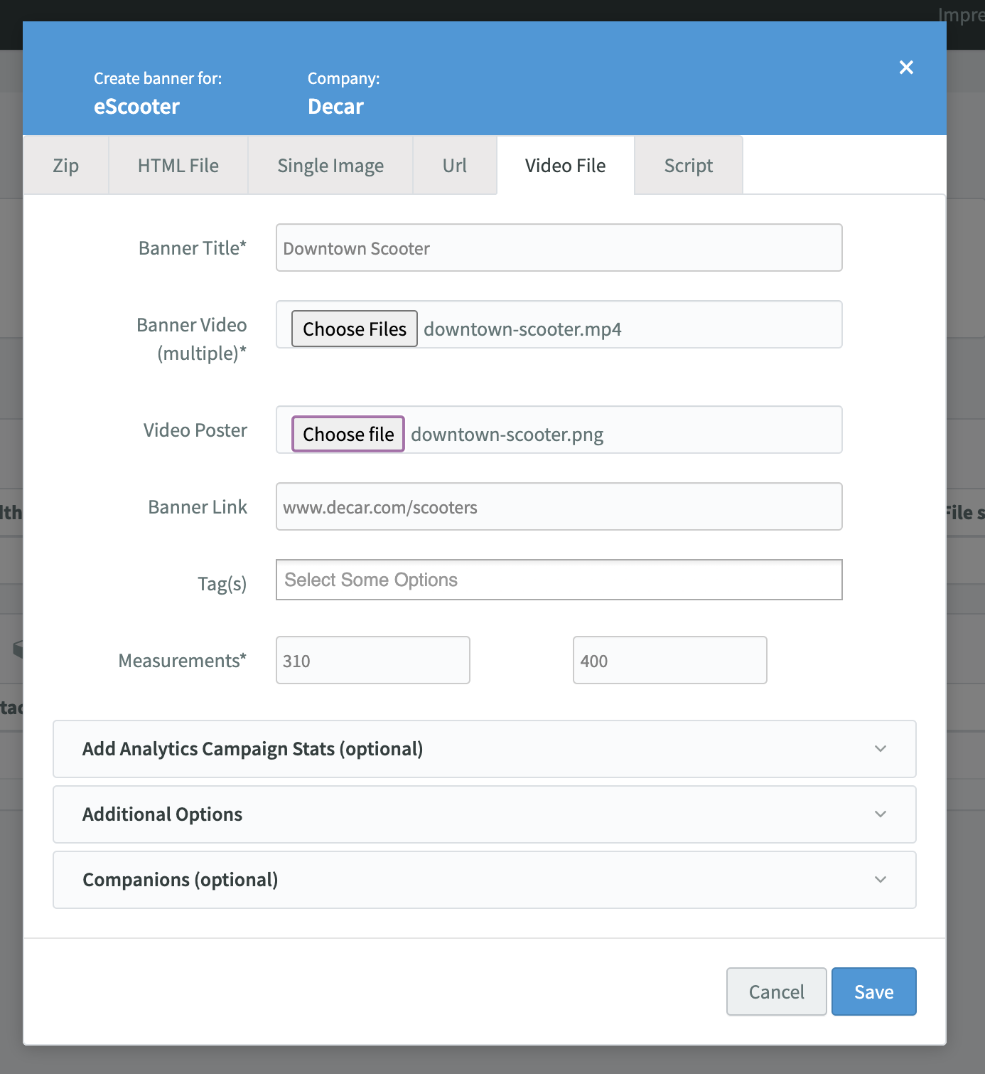Open the HTML File tab
Viewport: 985px width, 1074px height.
pos(178,166)
